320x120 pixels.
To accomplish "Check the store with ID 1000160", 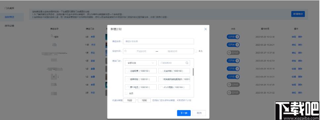I will [161, 71].
